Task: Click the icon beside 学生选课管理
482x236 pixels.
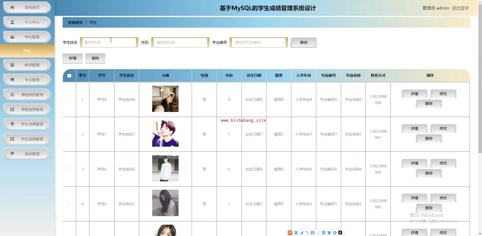Action: [x=12, y=124]
